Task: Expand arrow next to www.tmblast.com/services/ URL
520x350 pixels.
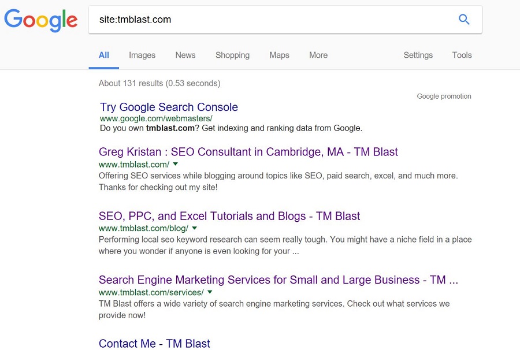Action: (x=210, y=292)
